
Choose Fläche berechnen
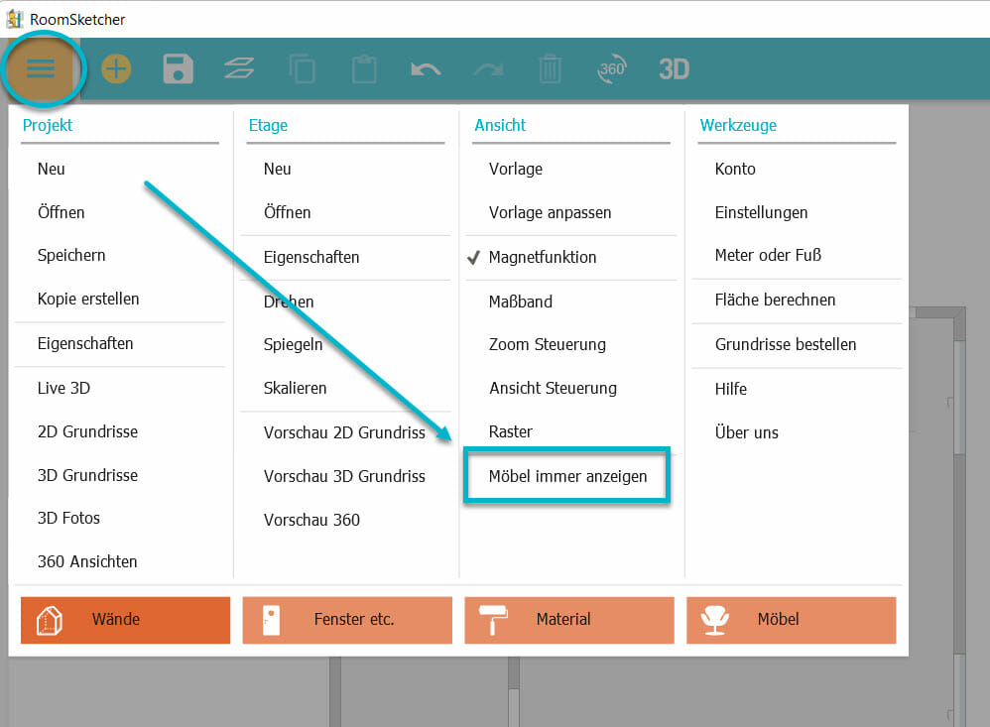[x=775, y=300]
